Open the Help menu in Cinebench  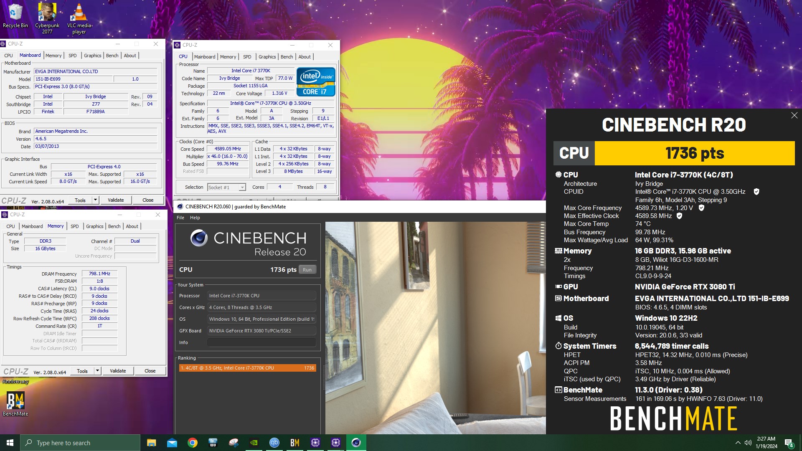tap(195, 218)
